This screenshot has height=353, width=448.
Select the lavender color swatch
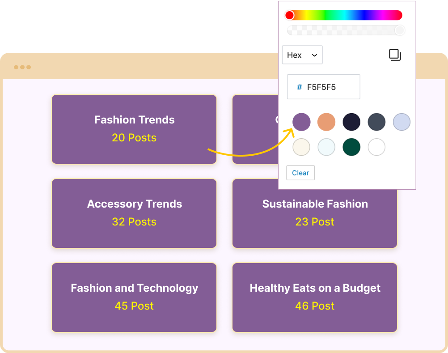(402, 122)
